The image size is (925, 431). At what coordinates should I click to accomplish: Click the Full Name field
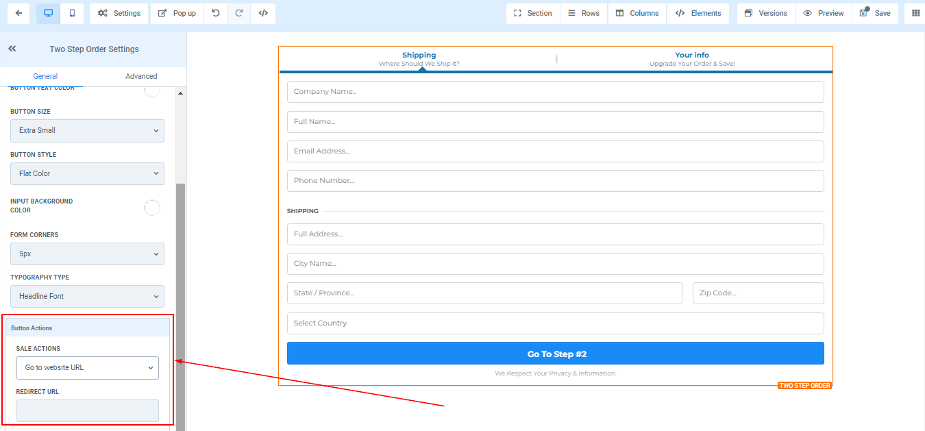pos(555,122)
